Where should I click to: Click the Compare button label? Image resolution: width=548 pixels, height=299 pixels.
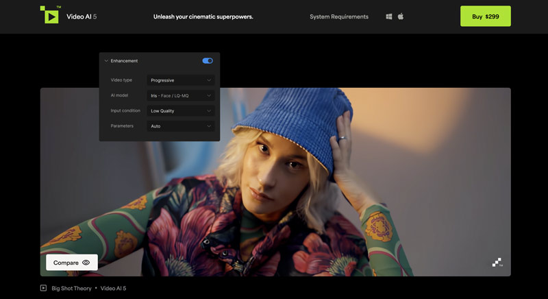coord(66,263)
